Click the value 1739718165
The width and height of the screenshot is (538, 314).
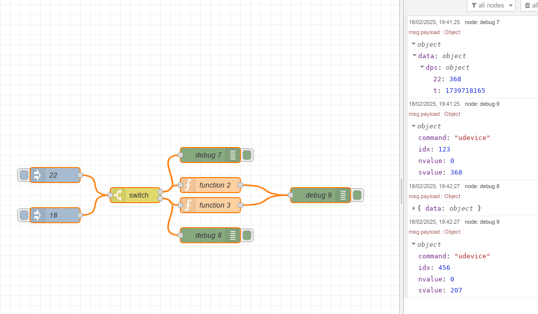[x=465, y=91]
